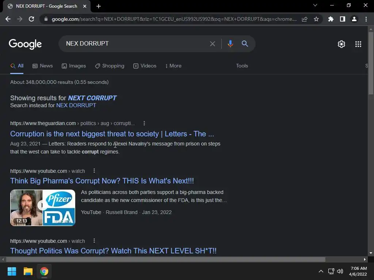374x280 pixels.
Task: Expand the More search filters
Action: pyautogui.click(x=173, y=66)
